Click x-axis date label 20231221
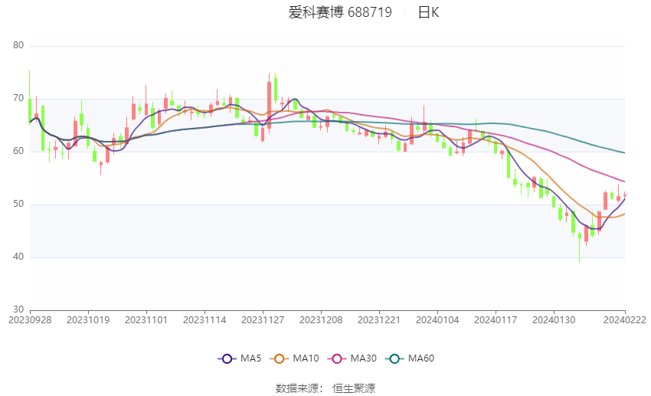 click(x=379, y=320)
